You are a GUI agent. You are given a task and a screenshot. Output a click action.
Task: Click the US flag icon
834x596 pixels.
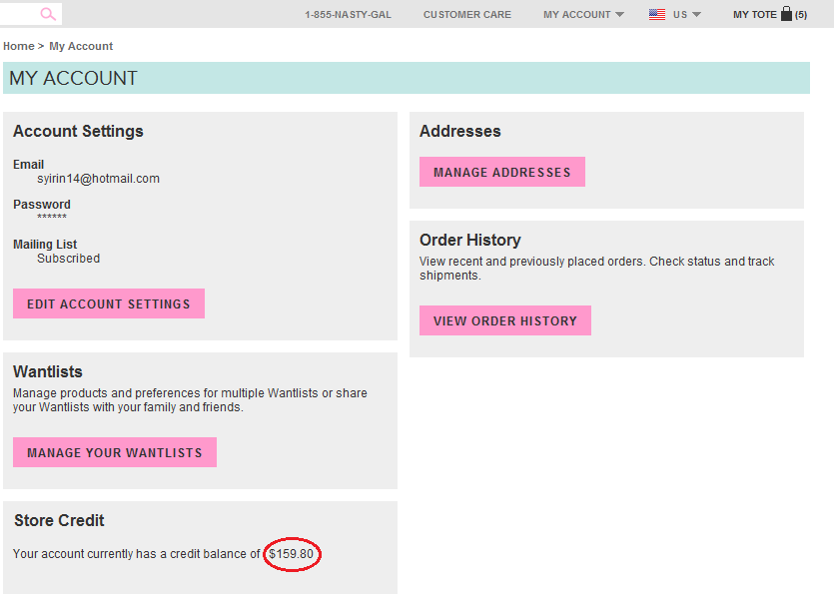pyautogui.click(x=657, y=14)
